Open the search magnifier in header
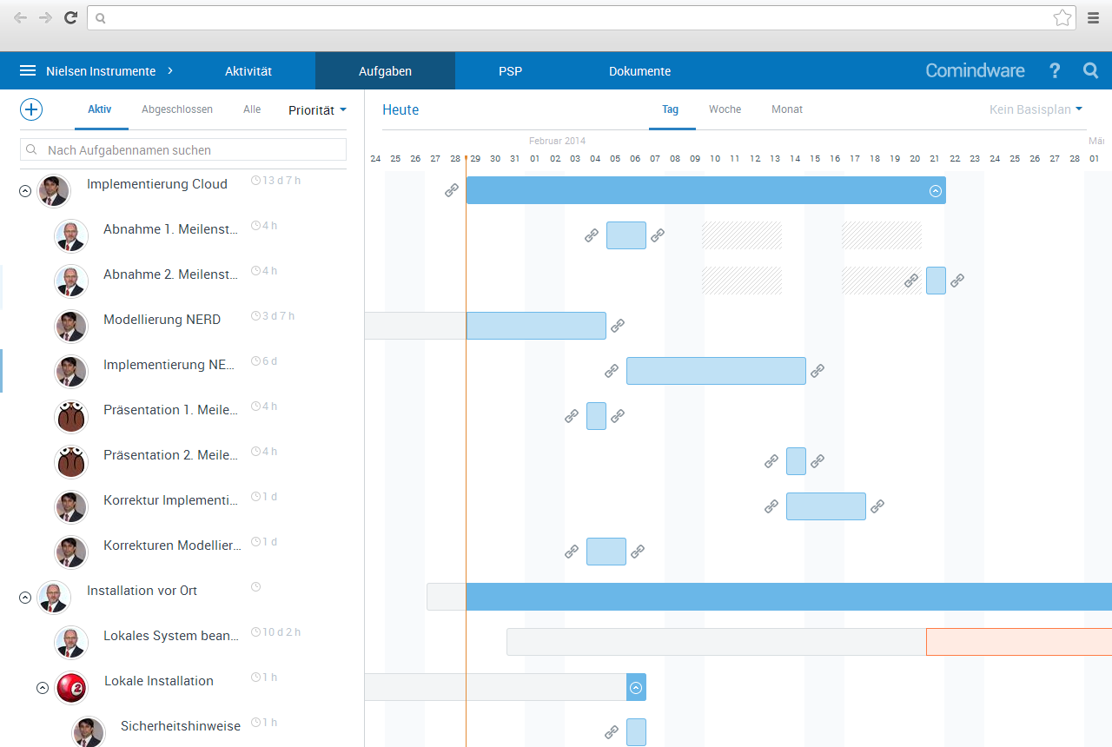 (1091, 71)
